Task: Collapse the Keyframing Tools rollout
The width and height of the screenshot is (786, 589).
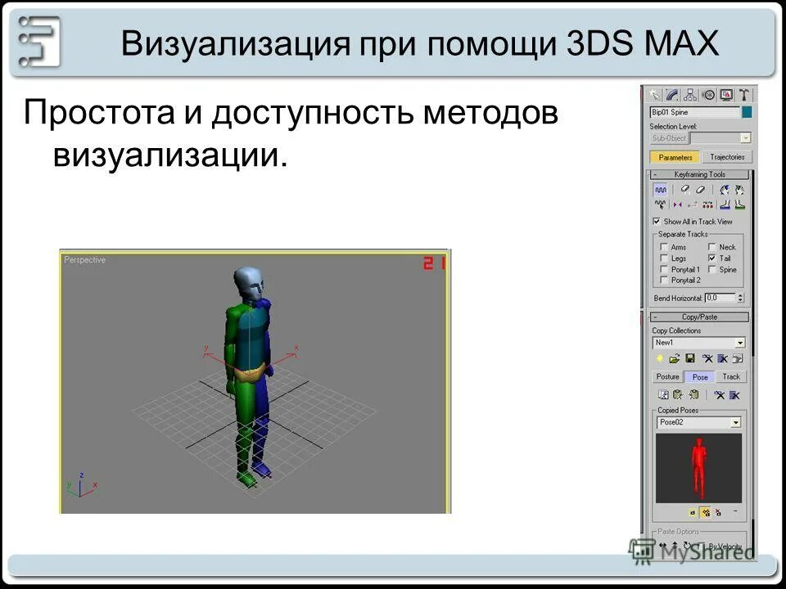Action: coord(700,174)
